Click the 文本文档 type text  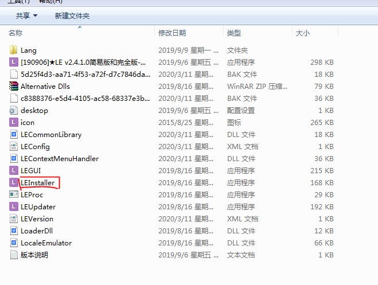click(241, 255)
